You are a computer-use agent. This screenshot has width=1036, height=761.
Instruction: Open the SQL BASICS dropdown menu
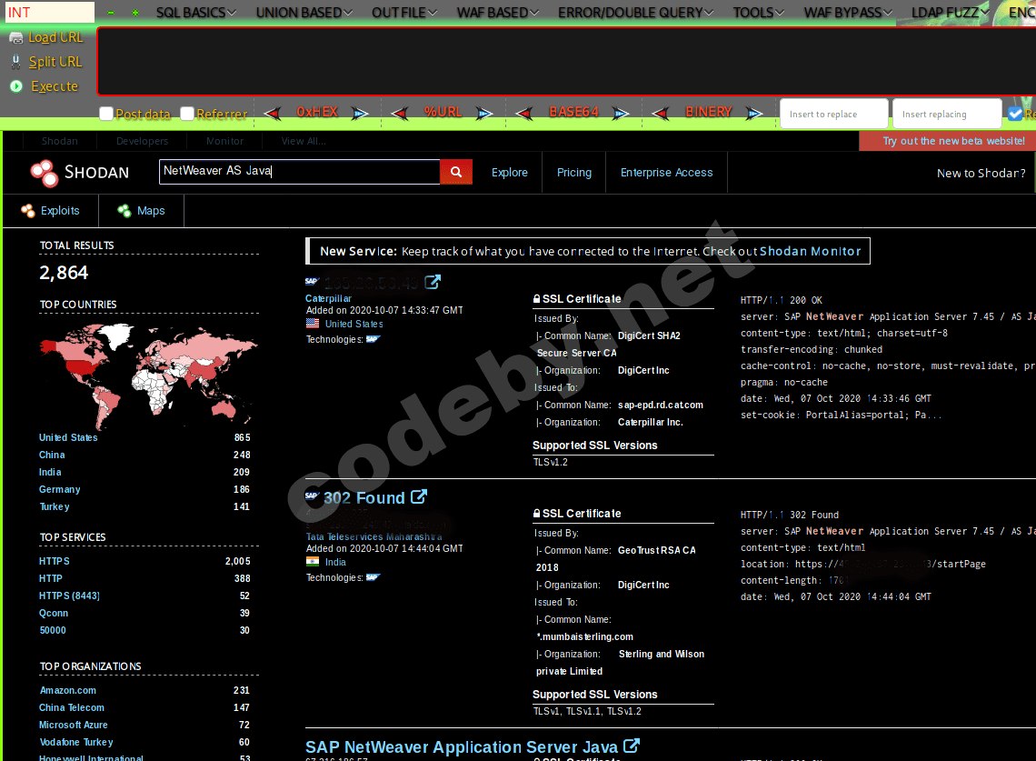pyautogui.click(x=196, y=13)
